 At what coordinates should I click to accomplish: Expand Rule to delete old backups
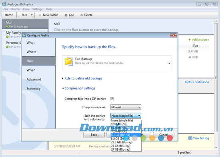[x=83, y=78]
